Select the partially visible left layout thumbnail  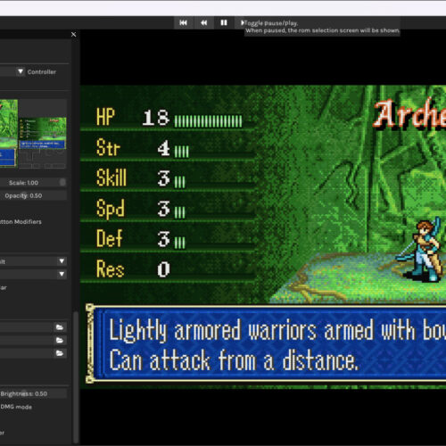[9, 133]
